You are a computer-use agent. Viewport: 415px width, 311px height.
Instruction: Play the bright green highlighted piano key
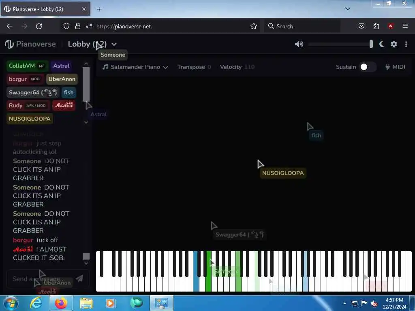pyautogui.click(x=208, y=284)
